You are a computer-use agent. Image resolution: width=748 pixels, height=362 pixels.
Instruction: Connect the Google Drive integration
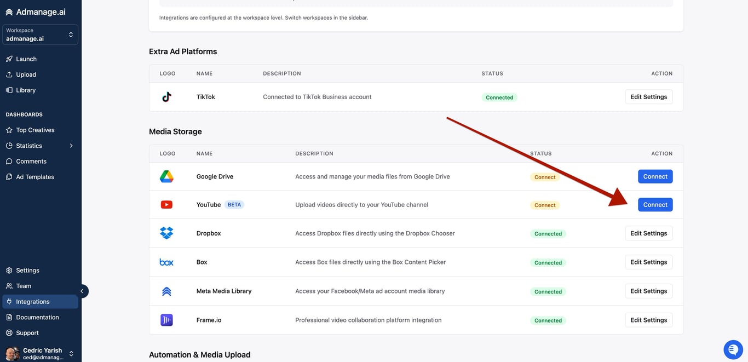click(x=655, y=176)
